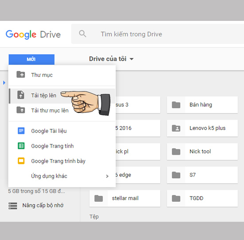Click the folder card ending in ick pl
Screen dimensions: 244x240
[138, 152]
